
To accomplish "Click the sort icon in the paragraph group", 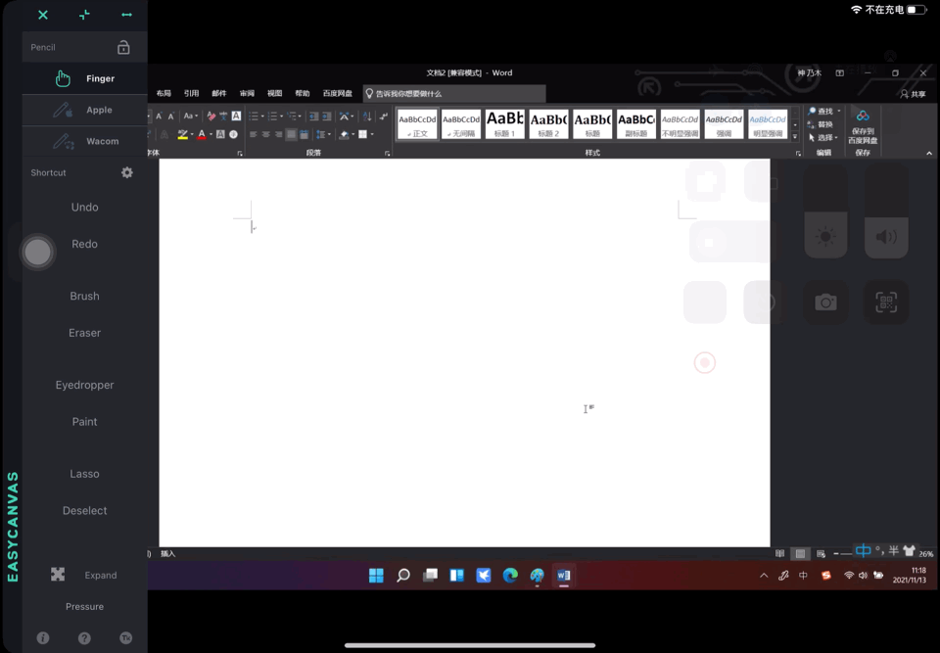I will point(367,116).
